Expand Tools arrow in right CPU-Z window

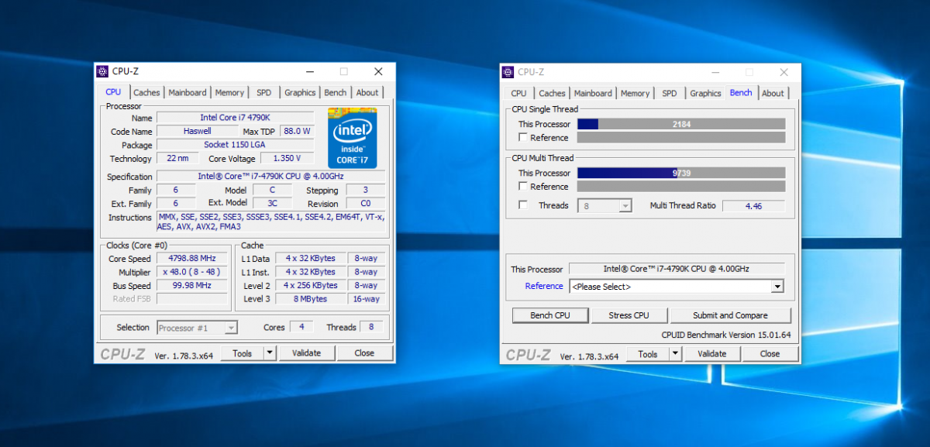pos(675,354)
